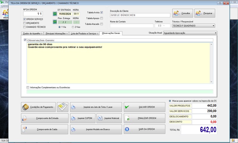This screenshot has width=238, height=143.
Task: Open calendar icon beside Prev. Entrega date
Action: tap(55, 22)
